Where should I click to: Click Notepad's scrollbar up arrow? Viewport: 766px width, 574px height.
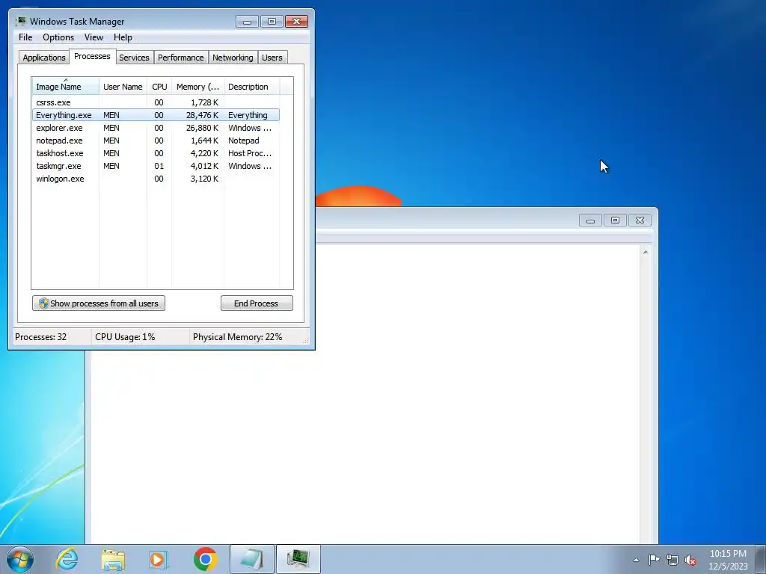point(646,253)
